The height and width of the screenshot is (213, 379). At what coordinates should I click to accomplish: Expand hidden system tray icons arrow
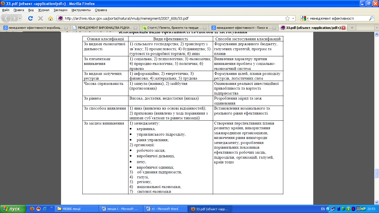[328, 209]
